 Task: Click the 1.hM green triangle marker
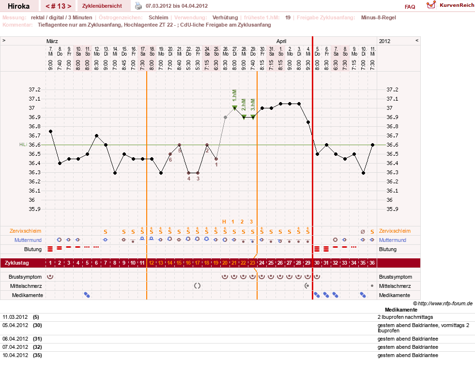click(x=234, y=107)
